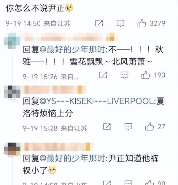Open @最好的少年那时 mention in 雪花飘飘 reply
The width and height of the screenshot is (178, 185).
click(72, 49)
